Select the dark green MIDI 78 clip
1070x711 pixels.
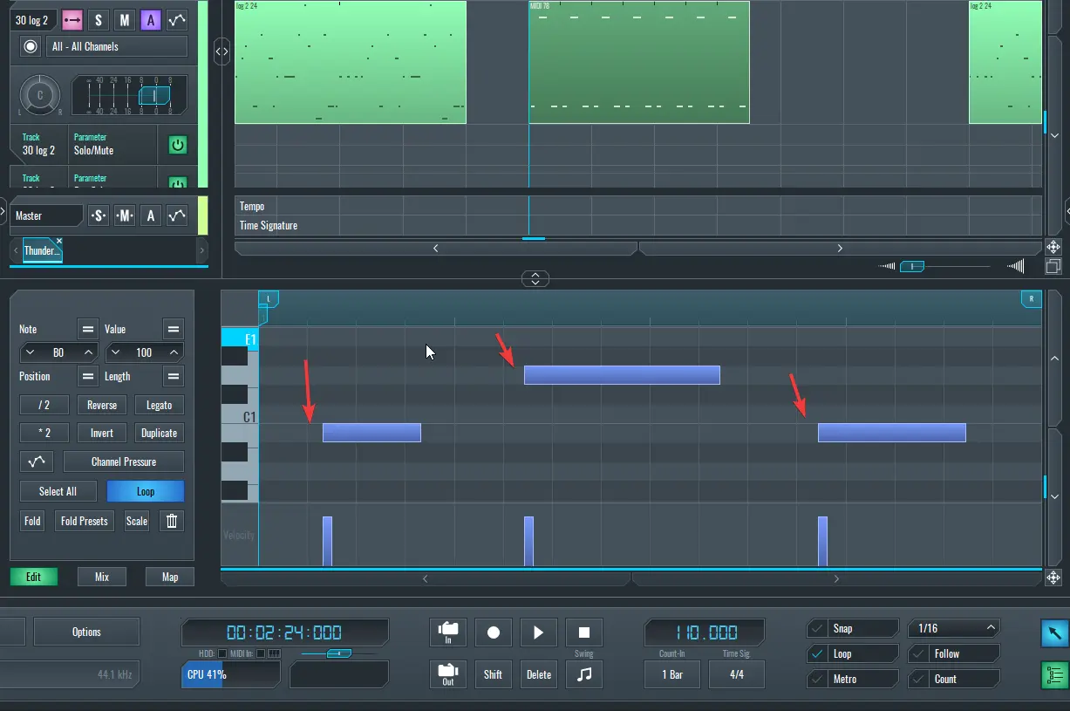(x=639, y=63)
